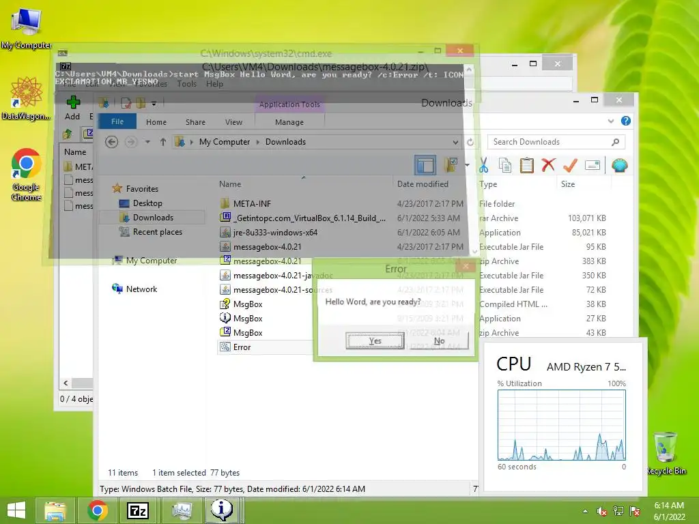Image resolution: width=699 pixels, height=524 pixels.
Task: Switch to the Home ribbon tab
Action: click(x=156, y=122)
